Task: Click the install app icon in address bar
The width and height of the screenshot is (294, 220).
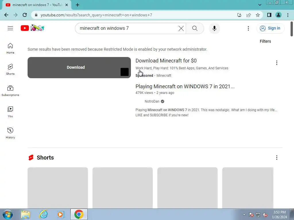Action: pos(239,15)
